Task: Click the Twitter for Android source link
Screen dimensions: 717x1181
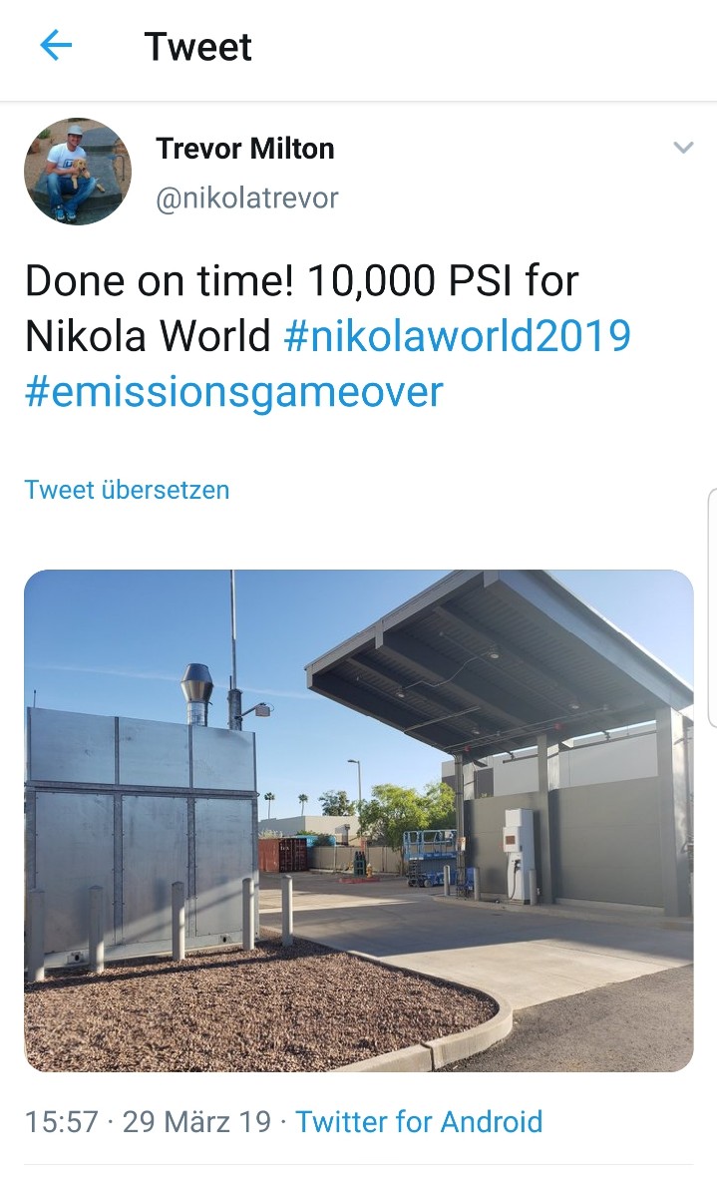Action: [419, 1121]
